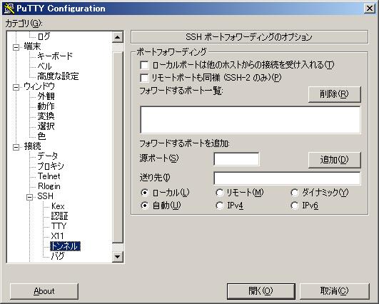Open the 選択 category
This screenshot has height=304, width=379.
tap(46, 126)
